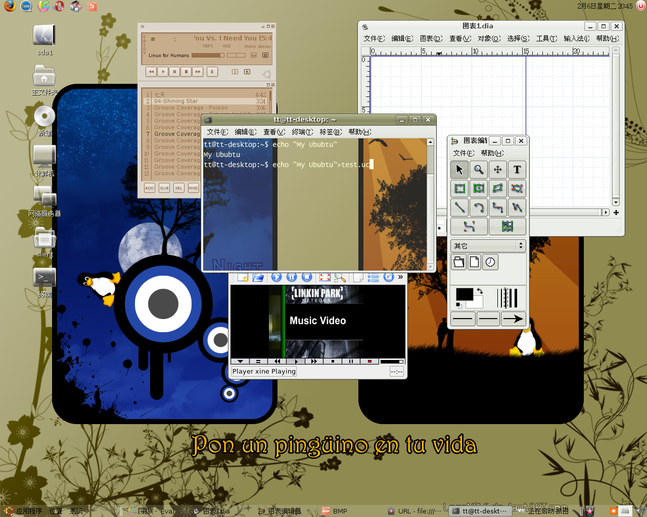This screenshot has height=517, width=647.
Task: Click the zoom magnifier in video player toolbar
Action: coord(340,277)
